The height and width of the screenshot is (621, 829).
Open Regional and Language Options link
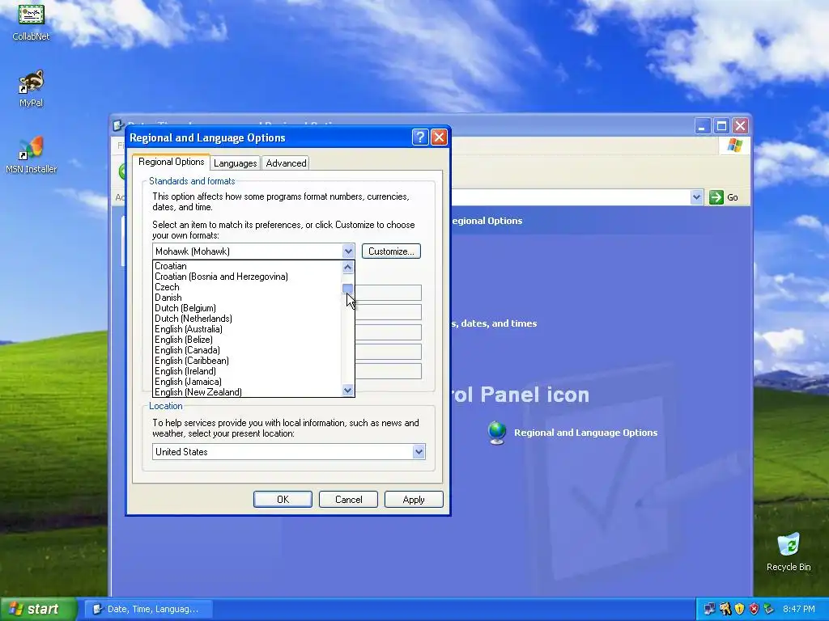(x=586, y=433)
